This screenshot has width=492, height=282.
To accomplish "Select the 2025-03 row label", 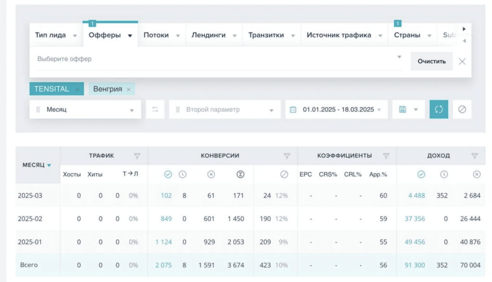I will 30,196.
